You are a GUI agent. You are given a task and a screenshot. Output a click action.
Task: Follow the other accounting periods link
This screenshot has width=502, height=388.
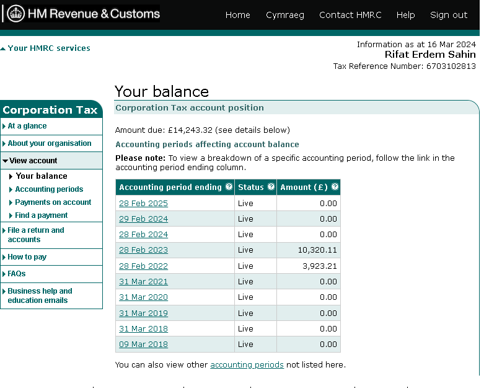pos(247,365)
